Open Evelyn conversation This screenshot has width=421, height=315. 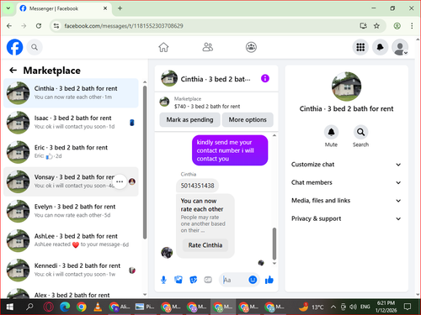(71, 211)
